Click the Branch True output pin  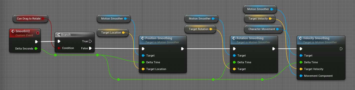[x=90, y=41]
